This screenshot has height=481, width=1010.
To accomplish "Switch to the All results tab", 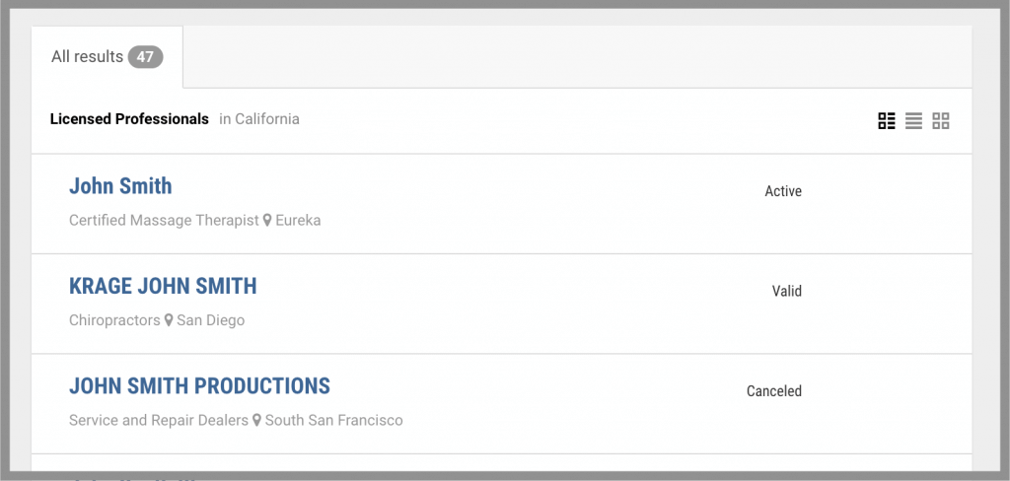I will pos(88,57).
